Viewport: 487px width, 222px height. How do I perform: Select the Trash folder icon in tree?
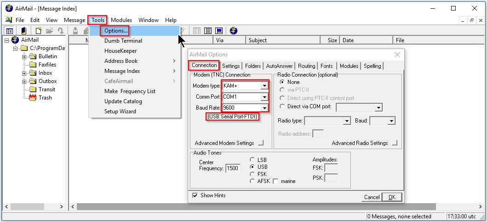[33, 98]
